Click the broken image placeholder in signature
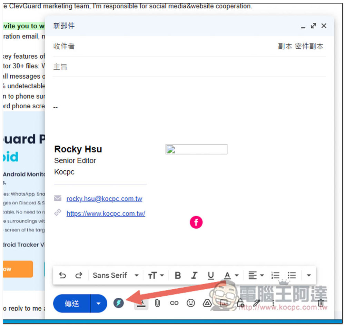The width and height of the screenshot is (345, 327). point(196,149)
